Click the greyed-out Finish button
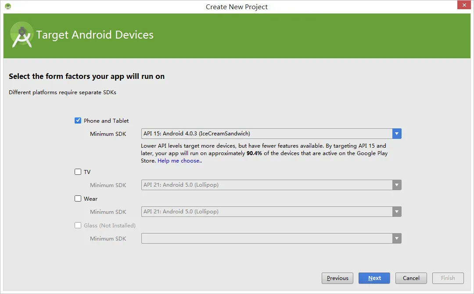 click(x=448, y=278)
